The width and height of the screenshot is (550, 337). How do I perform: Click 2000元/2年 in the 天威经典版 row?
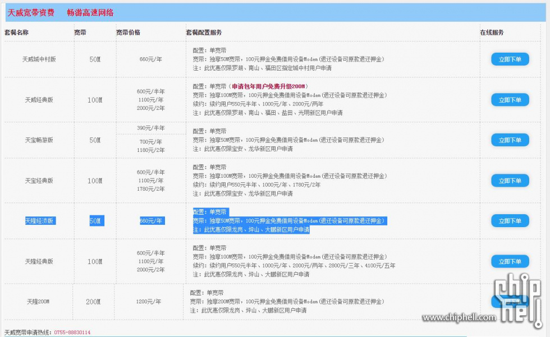(151, 108)
